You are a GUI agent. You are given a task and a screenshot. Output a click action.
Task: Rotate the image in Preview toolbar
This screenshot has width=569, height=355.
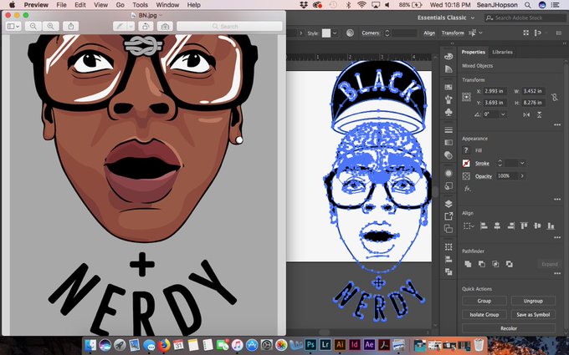(x=146, y=26)
